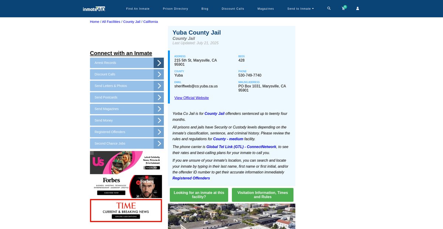Open the Us Weekly magazine ad banner
This screenshot has width=443, height=229.
126,163
